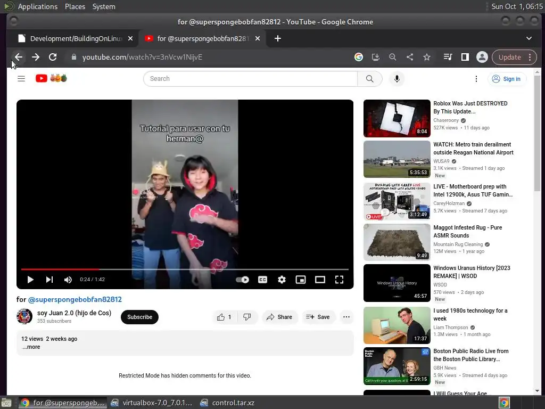545x409 pixels.
Task: Subscribe to the channel
Action: point(139,317)
